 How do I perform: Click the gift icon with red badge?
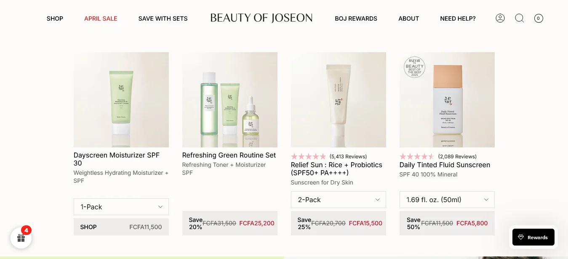click(21, 238)
